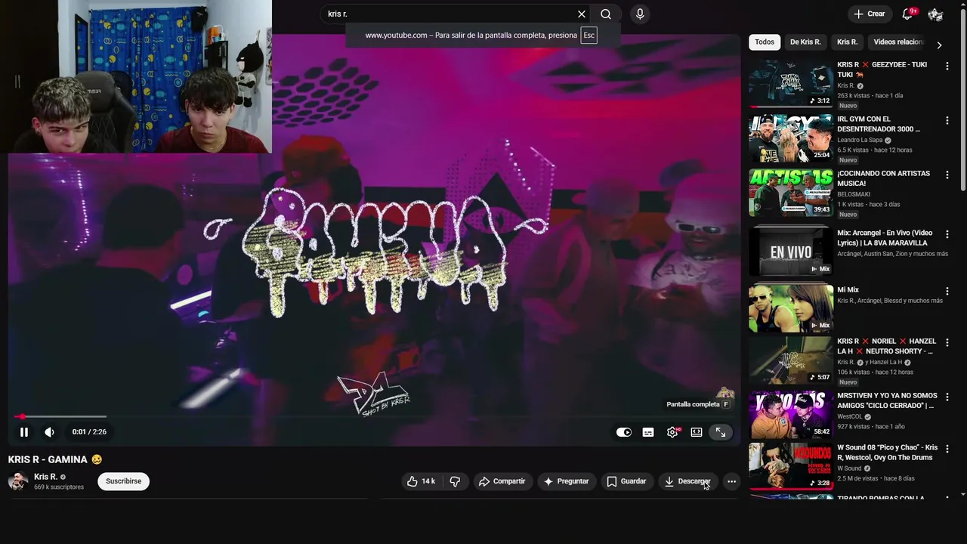Viewport: 967px width, 544px height.
Task: Open 'Mix: Arcangel - En Vivo' title
Action: [885, 238]
